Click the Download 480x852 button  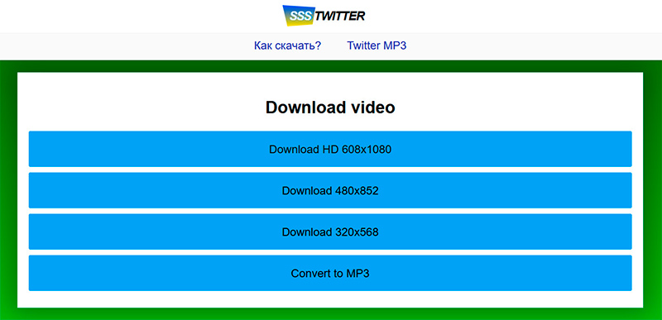pos(330,190)
